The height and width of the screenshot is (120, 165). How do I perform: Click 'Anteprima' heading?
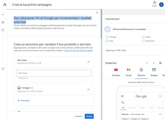coord(111,63)
